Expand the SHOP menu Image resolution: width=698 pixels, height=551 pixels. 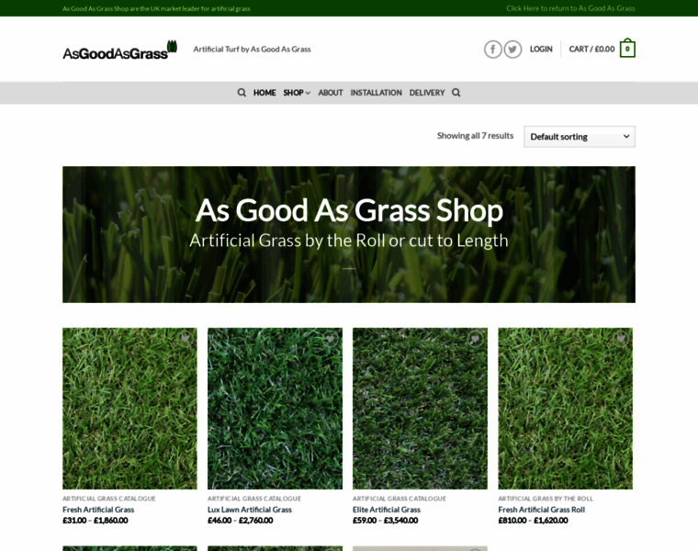pos(297,93)
